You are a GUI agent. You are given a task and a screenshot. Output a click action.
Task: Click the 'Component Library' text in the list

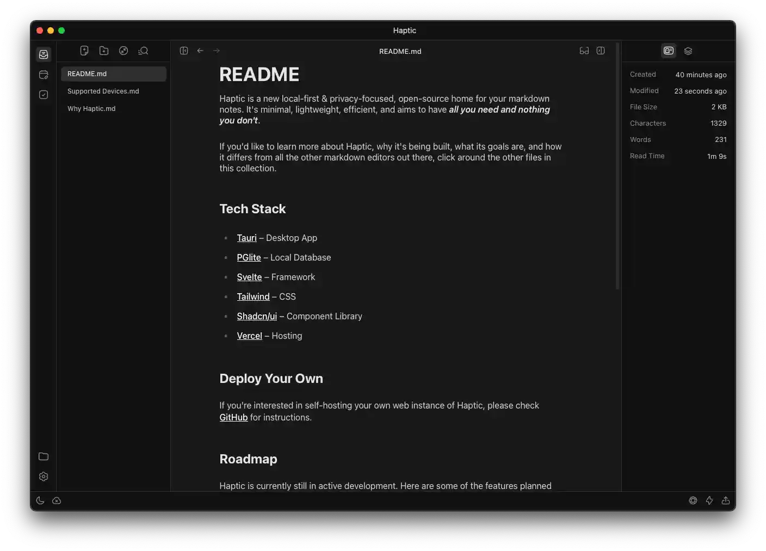pos(324,316)
